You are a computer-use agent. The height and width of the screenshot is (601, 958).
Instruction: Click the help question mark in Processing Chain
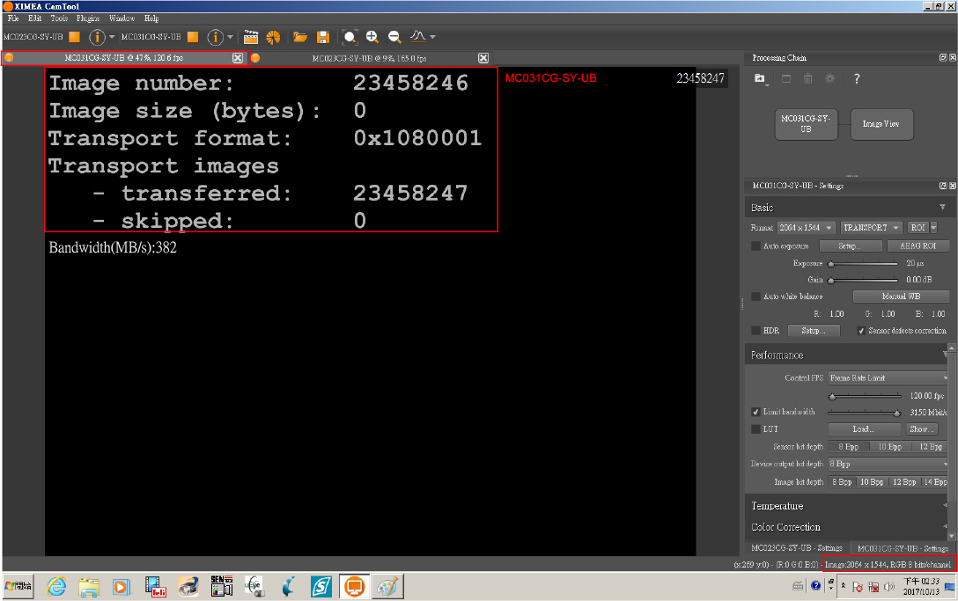pyautogui.click(x=856, y=79)
